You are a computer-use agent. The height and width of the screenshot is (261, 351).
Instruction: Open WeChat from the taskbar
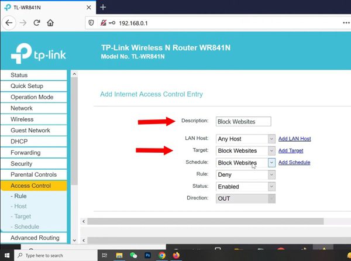point(133,255)
